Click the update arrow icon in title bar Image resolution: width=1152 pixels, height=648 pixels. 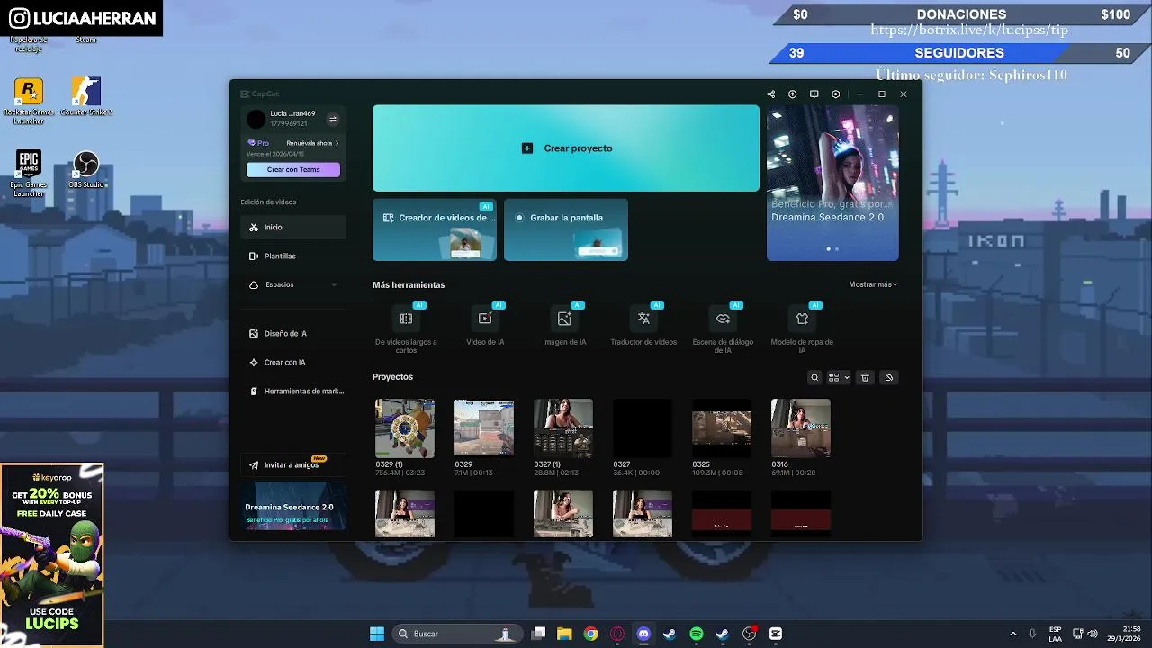click(x=792, y=94)
